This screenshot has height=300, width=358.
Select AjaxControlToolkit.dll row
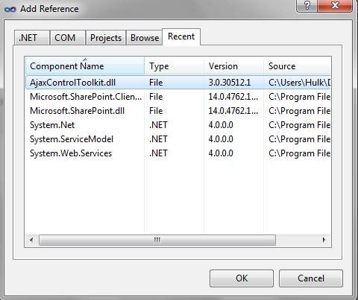[x=178, y=83]
